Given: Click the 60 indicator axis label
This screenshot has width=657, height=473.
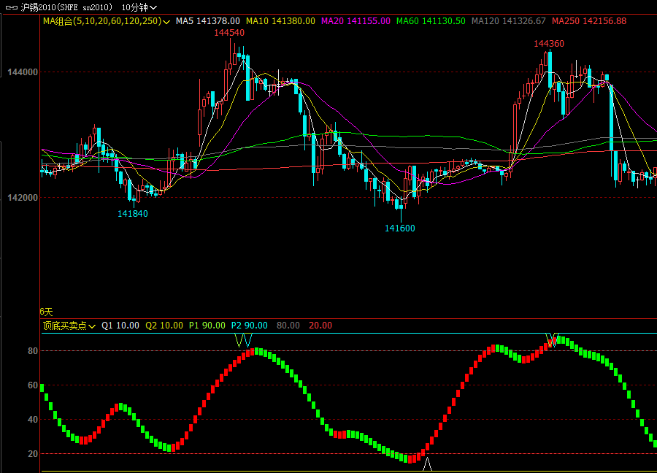Looking at the screenshot, I should pos(33,385).
